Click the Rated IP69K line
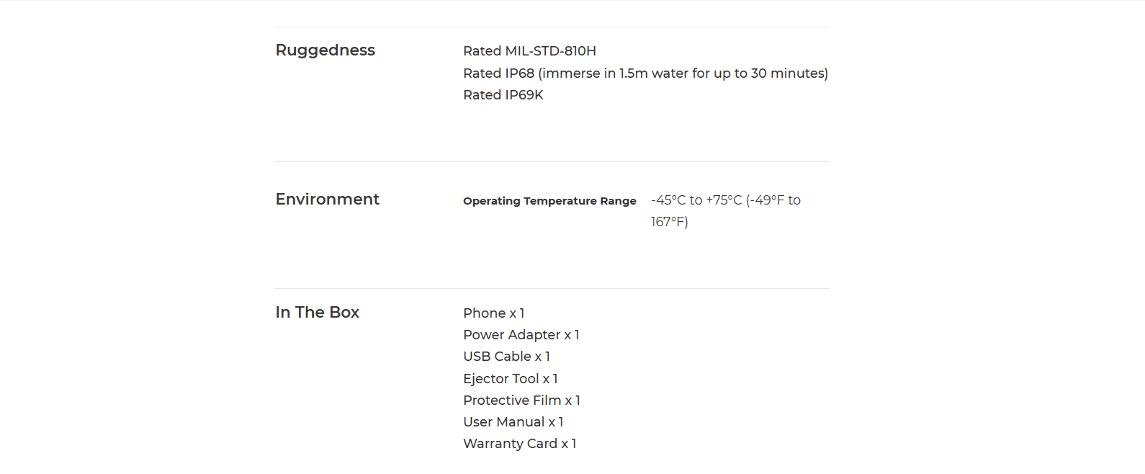 point(503,95)
